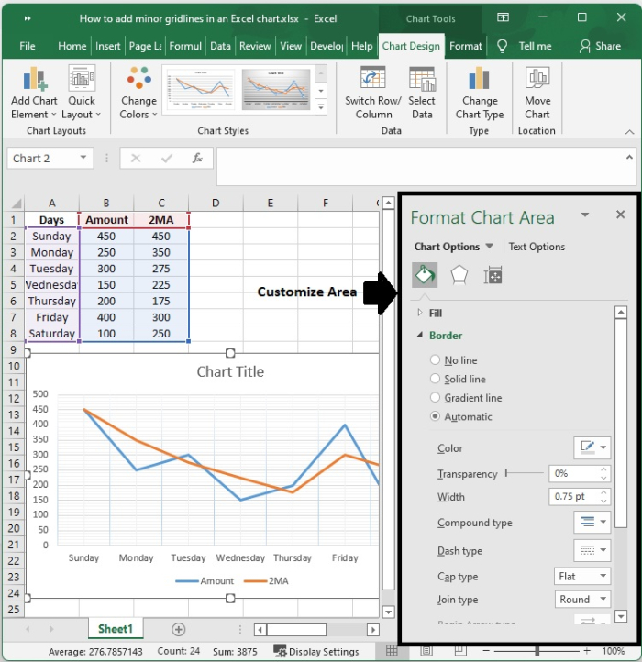Open the Quick Layout gallery
642x662 pixels.
pos(81,94)
